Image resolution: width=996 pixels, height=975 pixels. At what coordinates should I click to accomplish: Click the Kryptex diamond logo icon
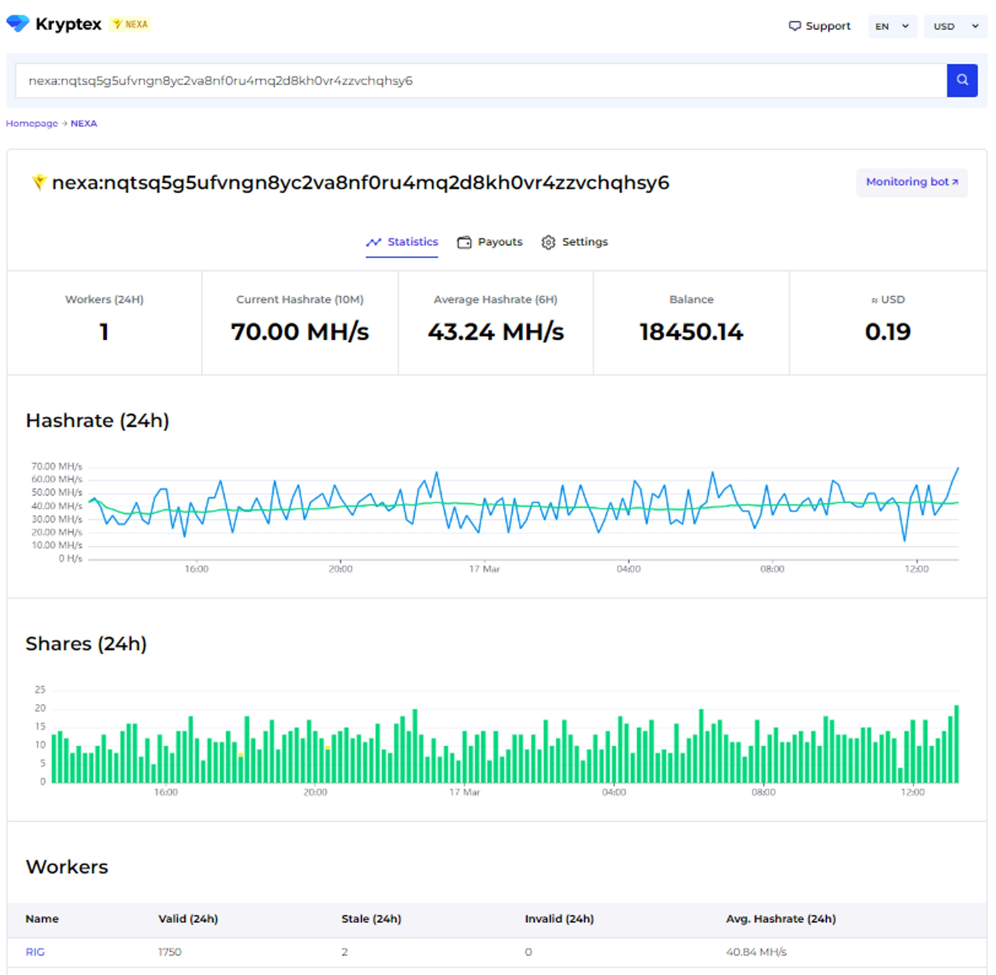18,23
